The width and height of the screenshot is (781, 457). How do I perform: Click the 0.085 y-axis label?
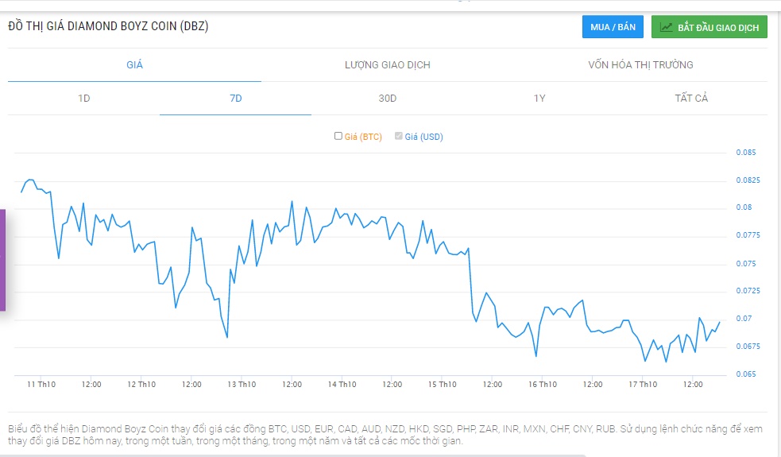[x=745, y=153]
